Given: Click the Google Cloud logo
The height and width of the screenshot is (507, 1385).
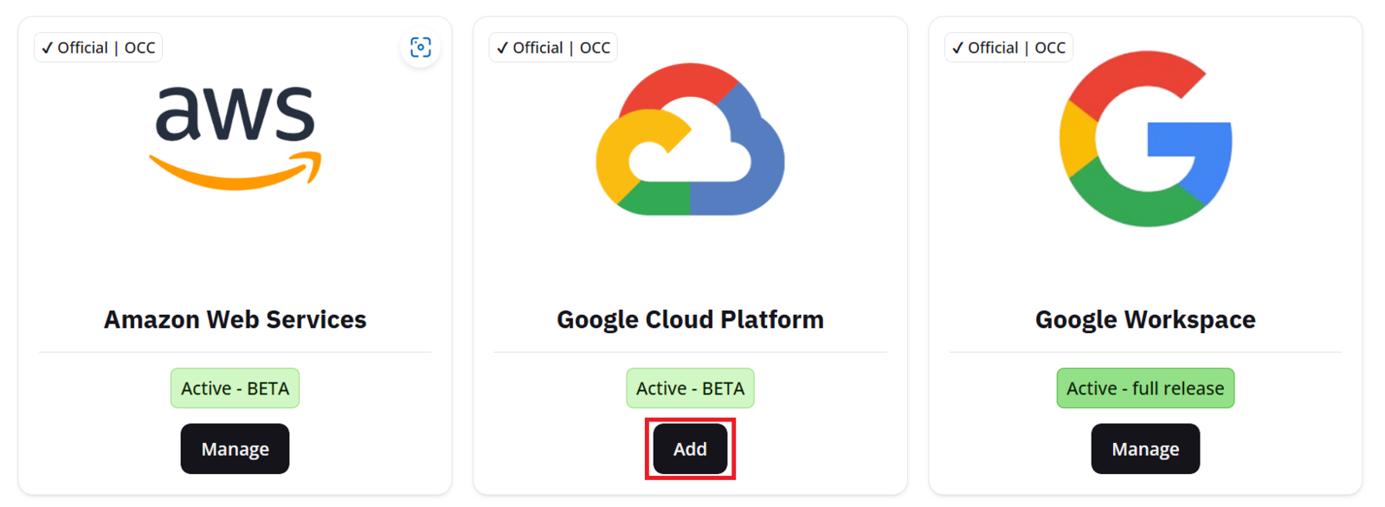Looking at the screenshot, I should pyautogui.click(x=690, y=139).
